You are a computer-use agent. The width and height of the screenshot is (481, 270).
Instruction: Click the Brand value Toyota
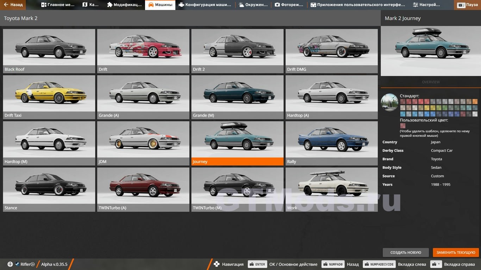click(436, 159)
